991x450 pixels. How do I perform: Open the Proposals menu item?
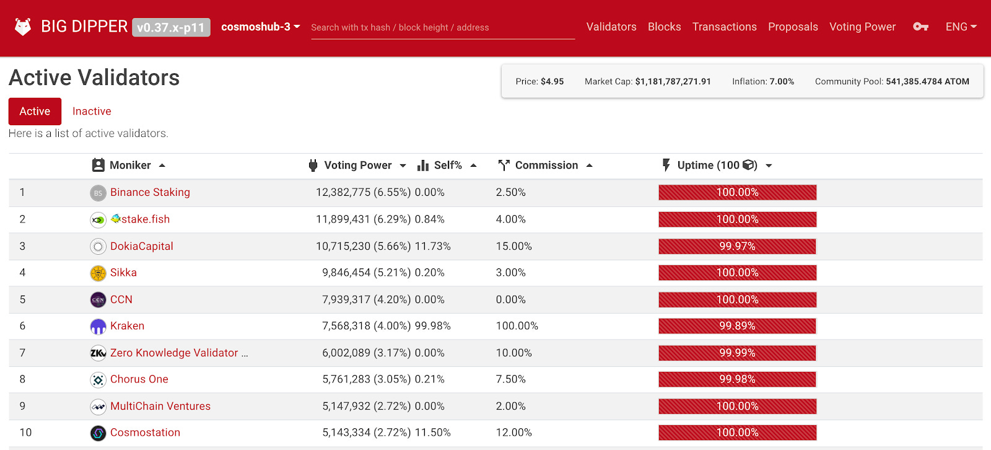pos(793,27)
